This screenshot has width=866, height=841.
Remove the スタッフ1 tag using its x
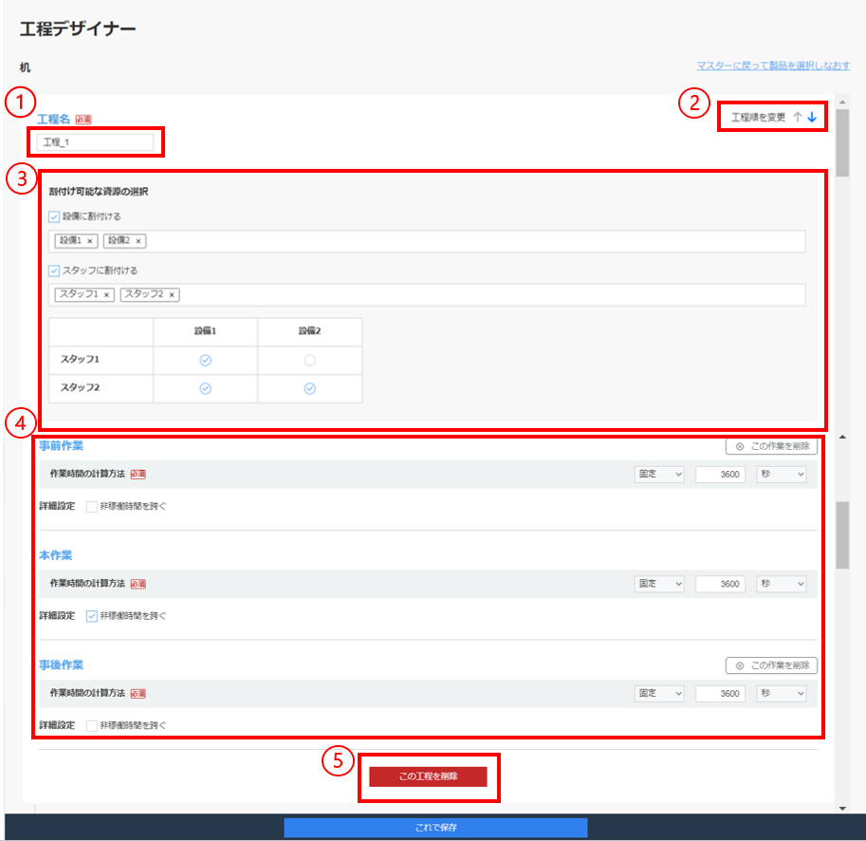pos(106,295)
